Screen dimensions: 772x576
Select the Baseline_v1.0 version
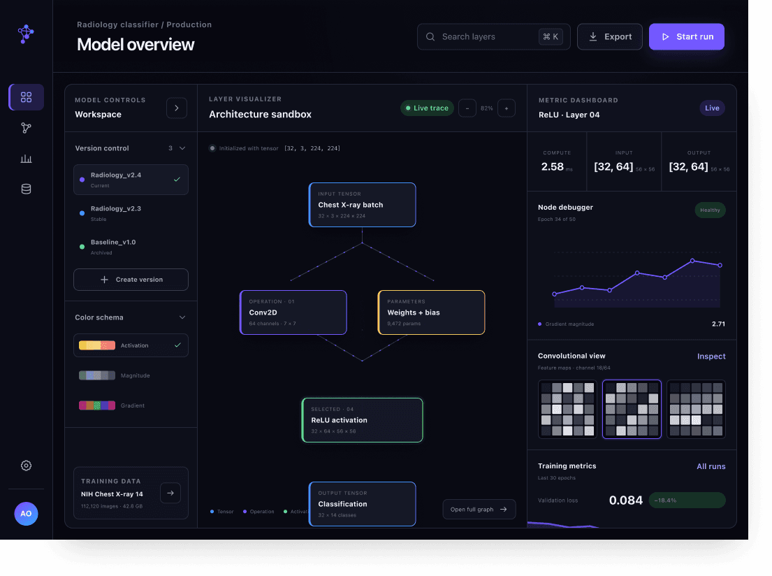(131, 247)
